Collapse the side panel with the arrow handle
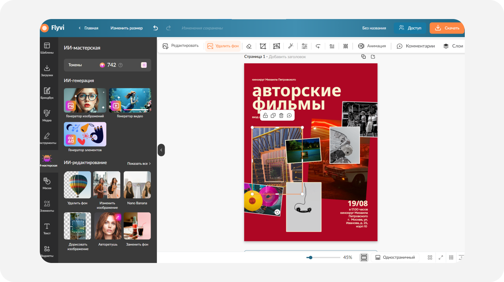Viewport: 504px width, 282px height. pyautogui.click(x=161, y=150)
